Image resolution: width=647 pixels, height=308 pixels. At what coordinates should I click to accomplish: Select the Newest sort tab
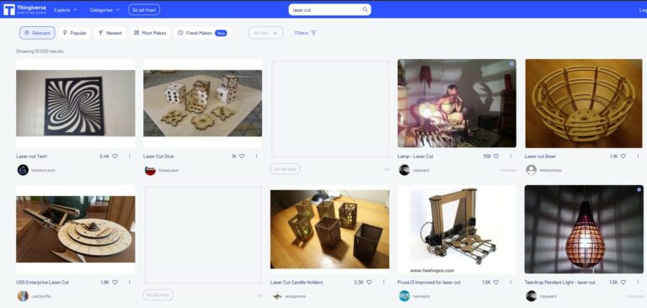[110, 33]
